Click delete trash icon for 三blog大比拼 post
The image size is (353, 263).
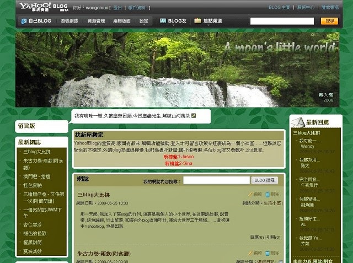tap(267, 194)
